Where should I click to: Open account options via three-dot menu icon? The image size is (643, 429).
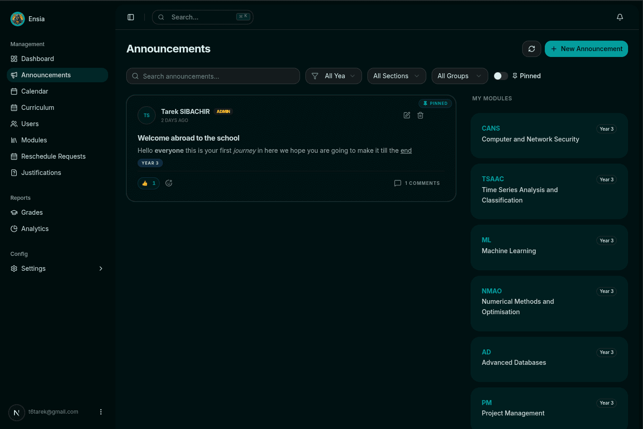101,412
